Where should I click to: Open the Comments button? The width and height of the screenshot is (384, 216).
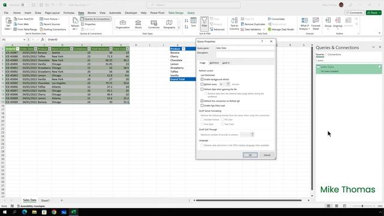(354, 13)
